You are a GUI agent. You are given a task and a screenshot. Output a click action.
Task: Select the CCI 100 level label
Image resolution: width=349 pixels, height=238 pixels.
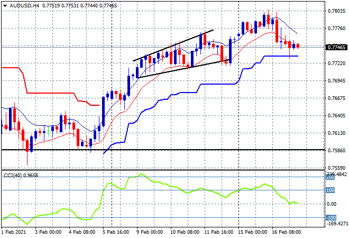tap(330, 190)
